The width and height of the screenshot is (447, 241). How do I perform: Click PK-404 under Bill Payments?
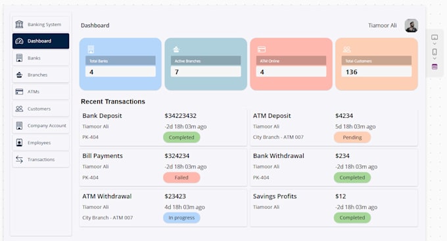point(90,177)
